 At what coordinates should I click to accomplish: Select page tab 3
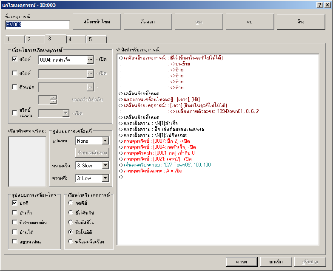[55, 39]
